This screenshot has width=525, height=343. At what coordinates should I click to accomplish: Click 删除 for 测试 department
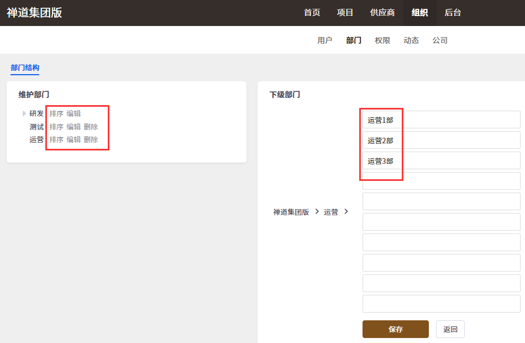91,127
